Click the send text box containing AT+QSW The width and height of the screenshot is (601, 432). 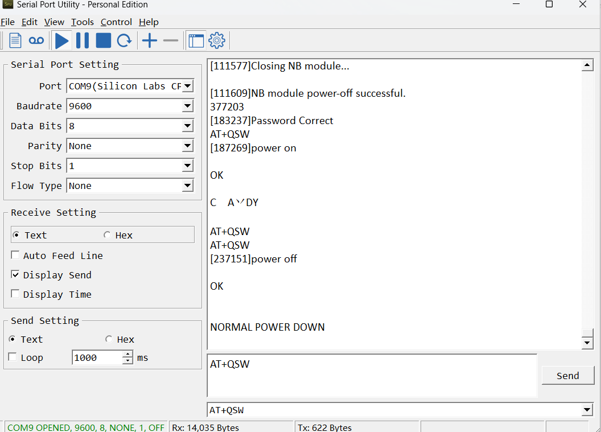point(372,375)
